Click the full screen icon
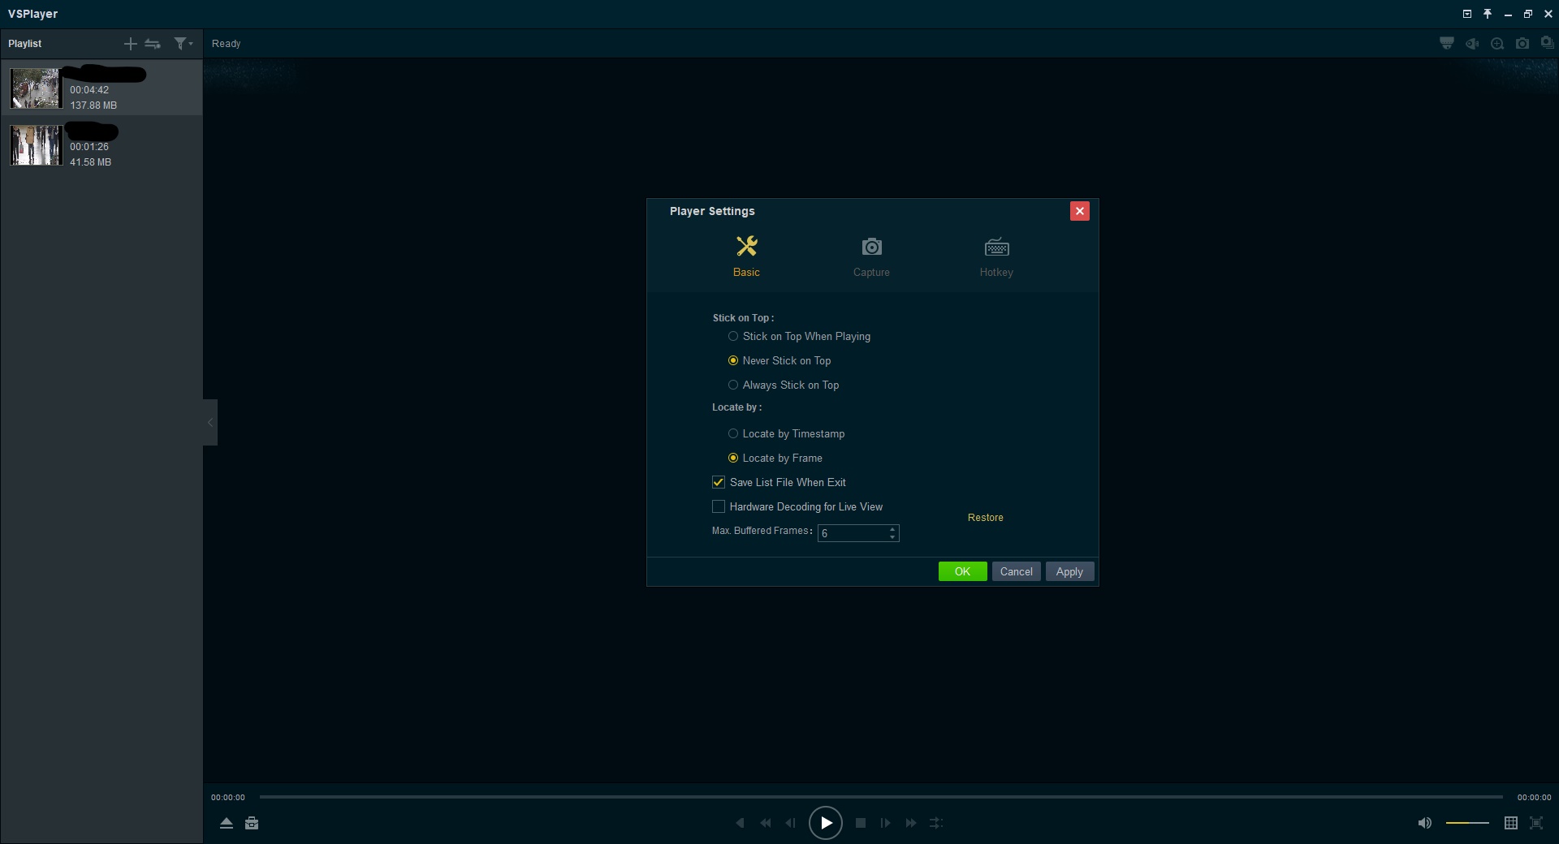The image size is (1559, 844). (1536, 823)
